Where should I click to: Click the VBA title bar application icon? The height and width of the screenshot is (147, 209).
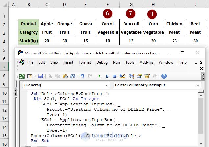(20, 53)
